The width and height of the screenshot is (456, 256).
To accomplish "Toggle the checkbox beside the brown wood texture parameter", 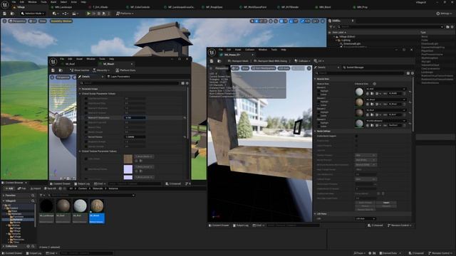I will click(85, 159).
